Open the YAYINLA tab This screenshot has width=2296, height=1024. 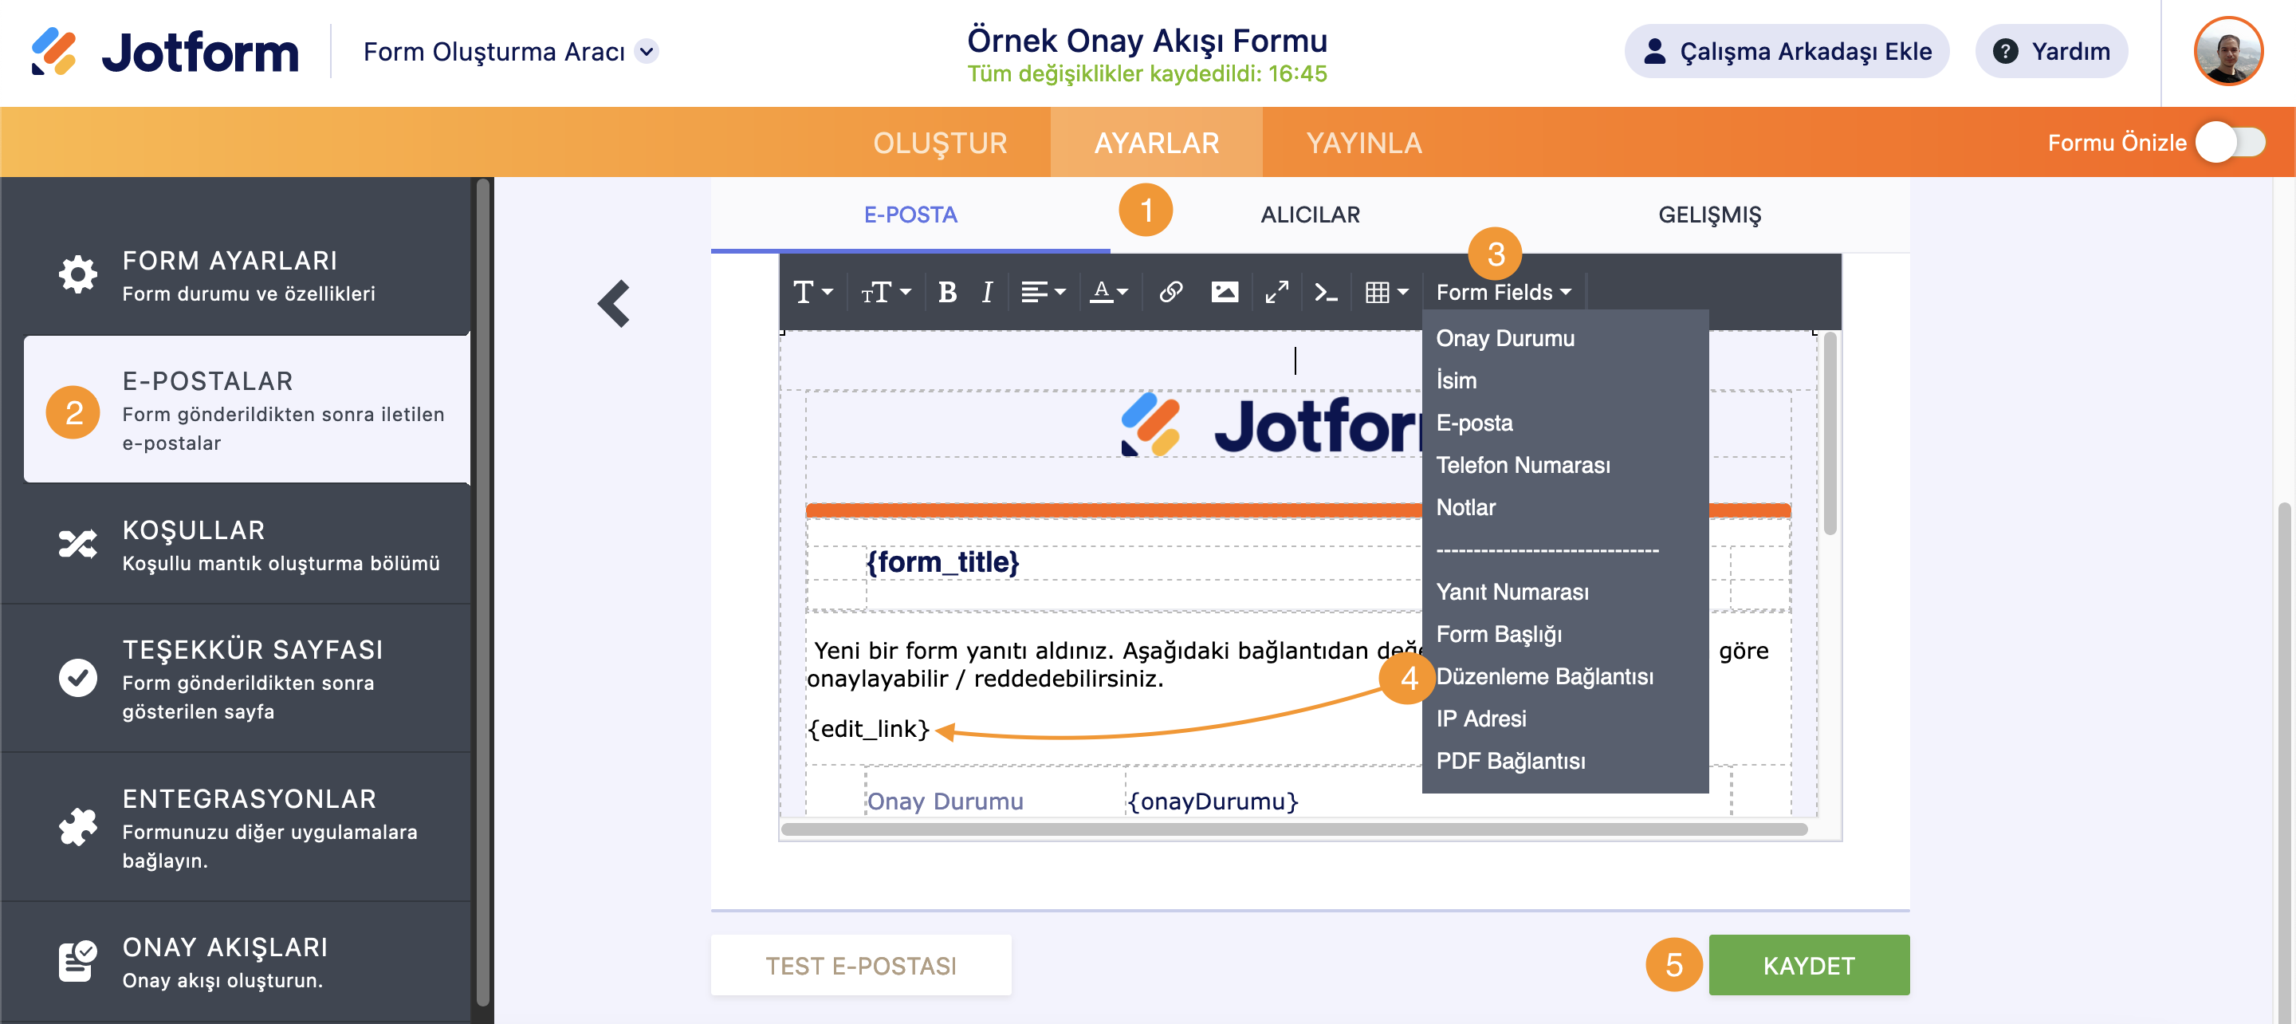point(1362,143)
